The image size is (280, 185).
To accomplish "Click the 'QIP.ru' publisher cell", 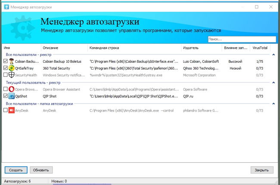I will coord(188,97).
